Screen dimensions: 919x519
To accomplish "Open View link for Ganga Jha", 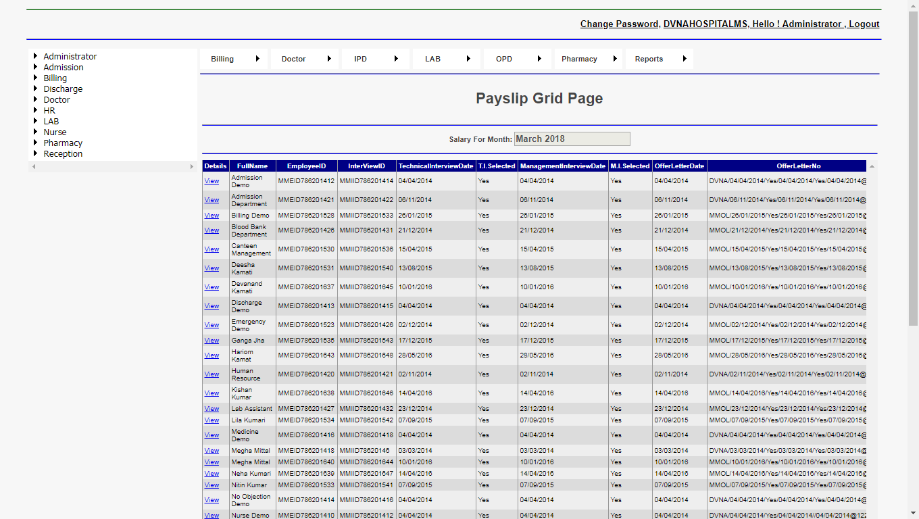I will [x=212, y=341].
